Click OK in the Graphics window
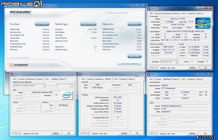 (x=69, y=133)
